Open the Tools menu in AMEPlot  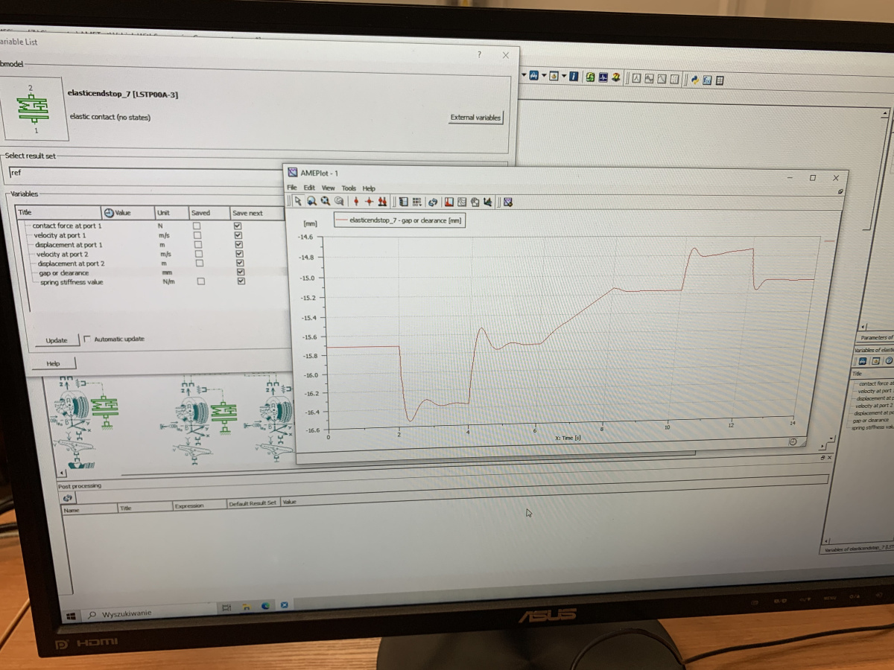click(x=349, y=188)
